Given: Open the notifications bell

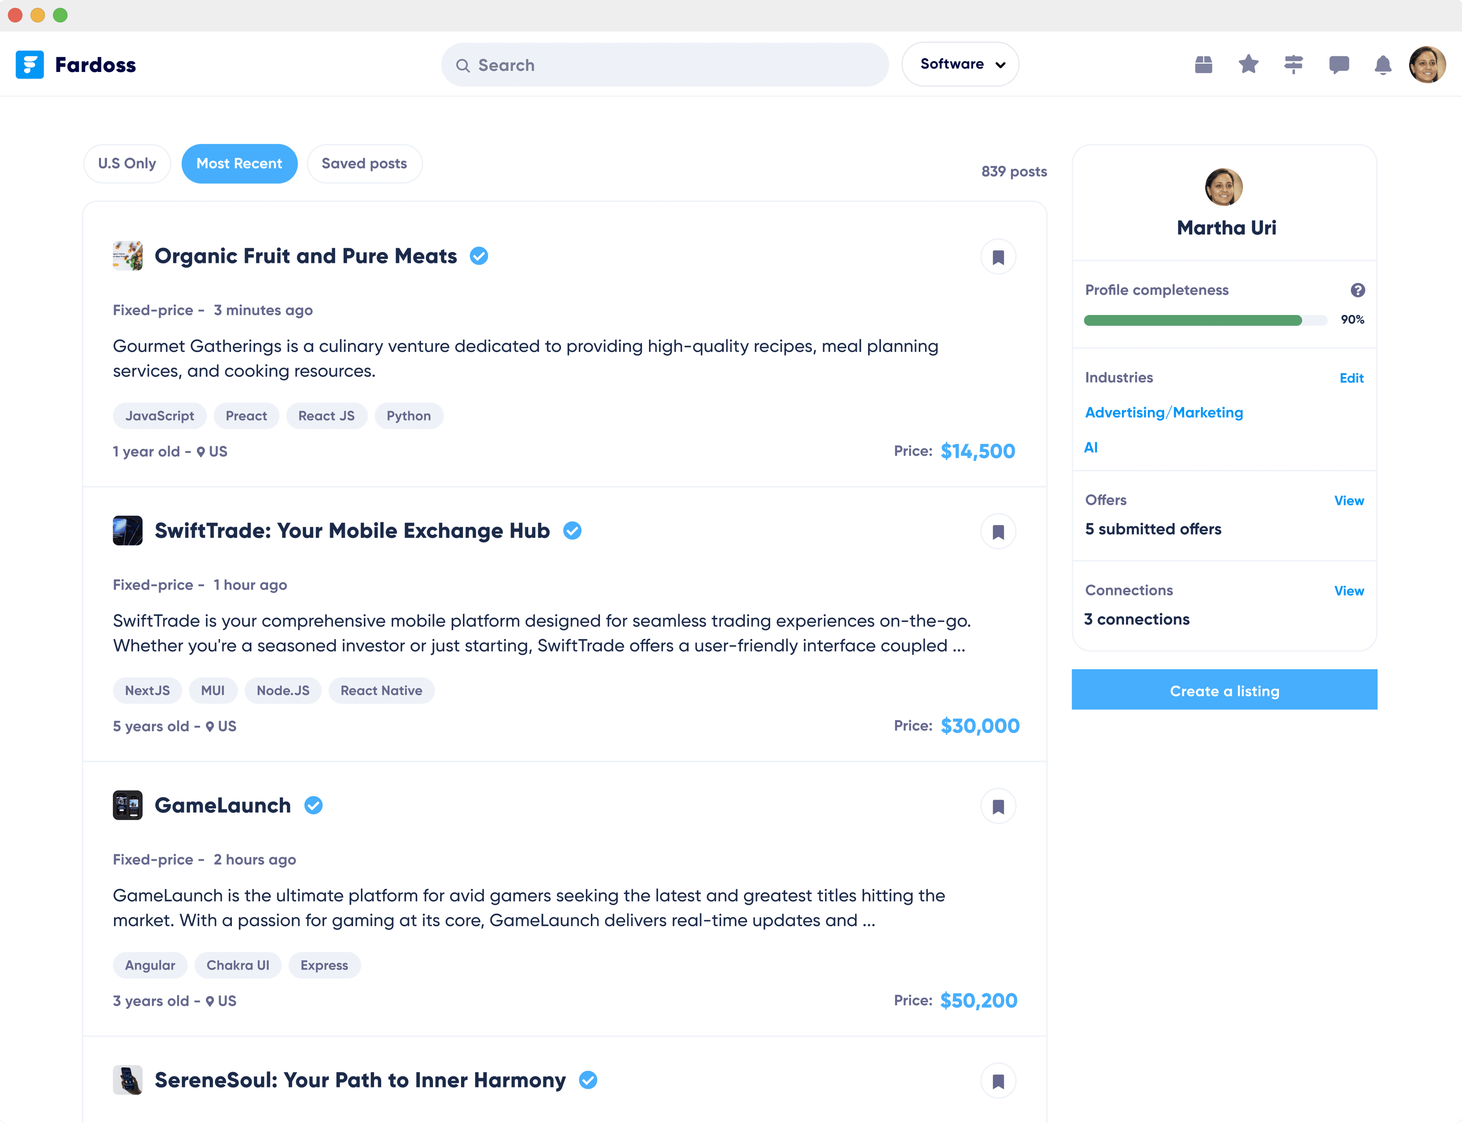Looking at the screenshot, I should coord(1382,65).
